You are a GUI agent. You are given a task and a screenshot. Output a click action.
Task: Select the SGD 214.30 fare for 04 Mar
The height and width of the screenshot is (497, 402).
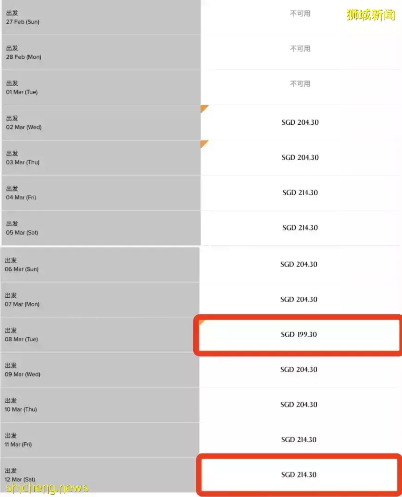(300, 192)
